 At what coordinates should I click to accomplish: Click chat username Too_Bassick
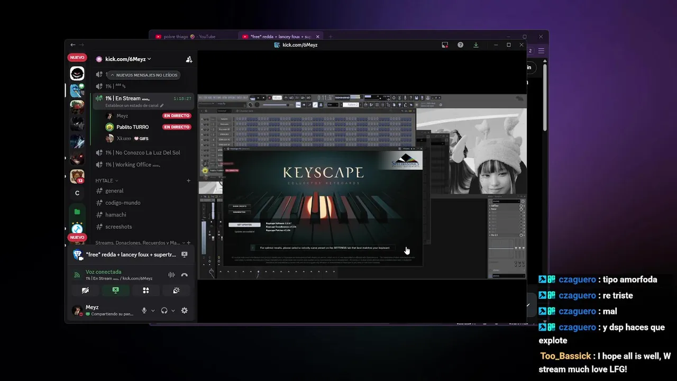(565, 357)
